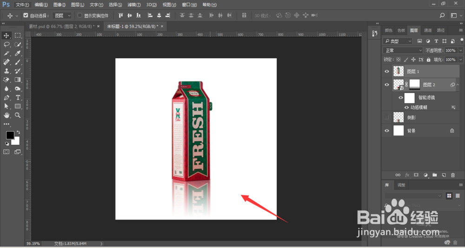Select the Quick Selection tool
Image resolution: width=465 pixels, height=248 pixels.
(x=18, y=45)
